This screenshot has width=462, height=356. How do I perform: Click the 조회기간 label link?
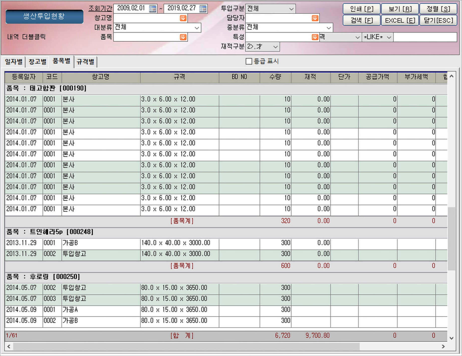[100, 9]
